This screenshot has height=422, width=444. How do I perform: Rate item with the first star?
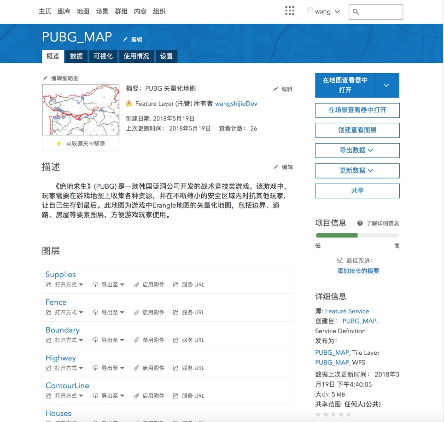coord(318,414)
